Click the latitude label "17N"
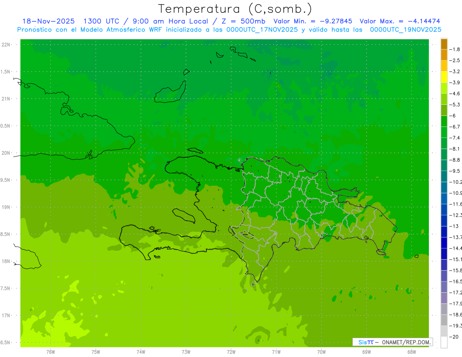Image resolution: width=462 pixels, height=357 pixels. [7, 316]
